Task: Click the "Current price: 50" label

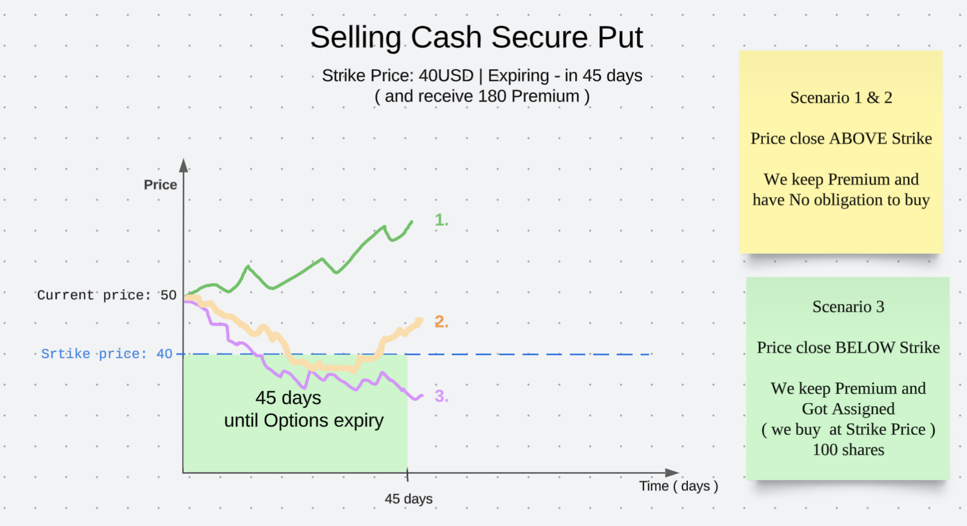Action: 106,295
